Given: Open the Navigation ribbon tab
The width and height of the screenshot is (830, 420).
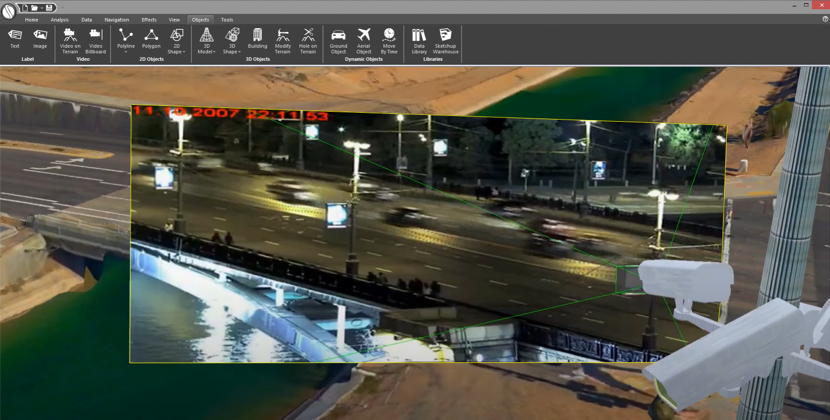Looking at the screenshot, I should pyautogui.click(x=116, y=19).
